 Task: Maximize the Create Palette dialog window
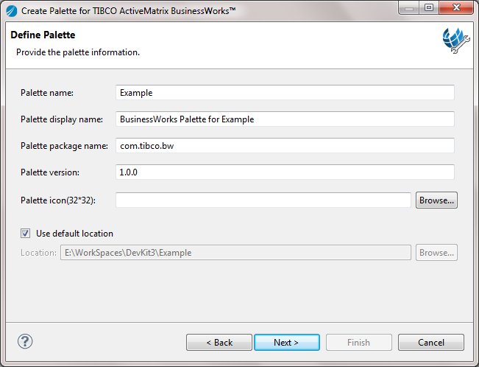tap(428, 8)
